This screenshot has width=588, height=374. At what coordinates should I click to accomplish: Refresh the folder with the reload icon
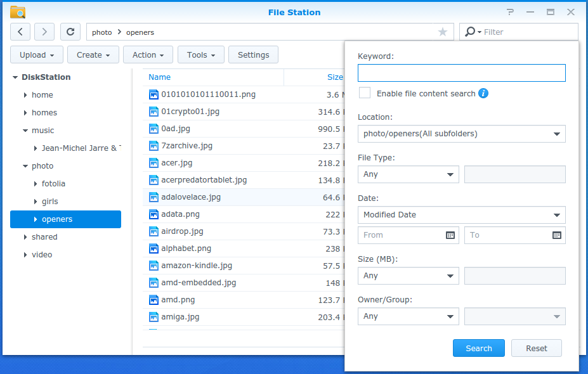tap(70, 32)
